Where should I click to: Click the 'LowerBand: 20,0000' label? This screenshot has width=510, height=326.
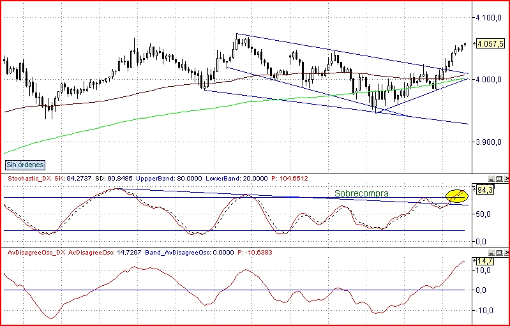click(x=237, y=179)
